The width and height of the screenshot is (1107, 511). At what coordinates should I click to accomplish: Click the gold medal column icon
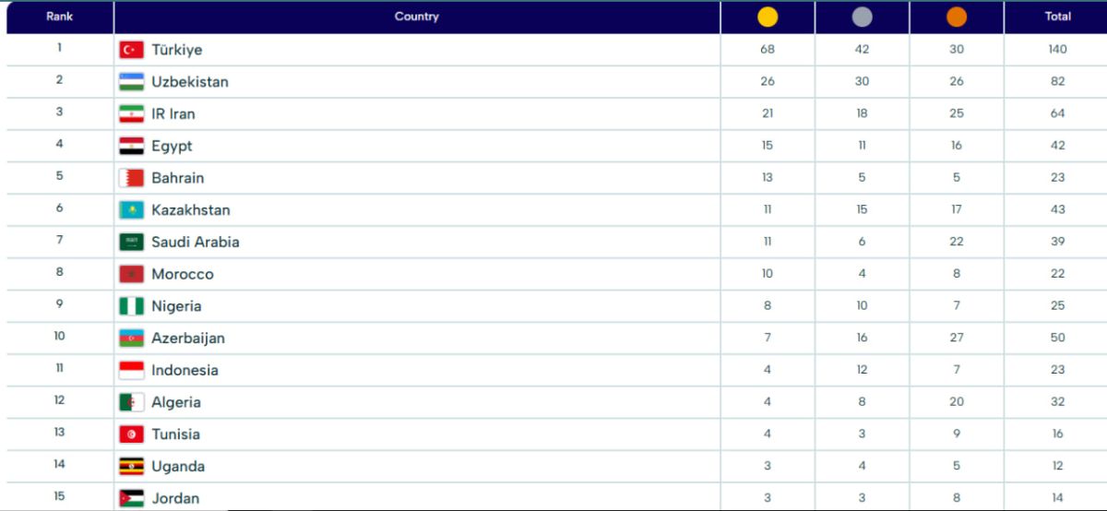pos(768,17)
